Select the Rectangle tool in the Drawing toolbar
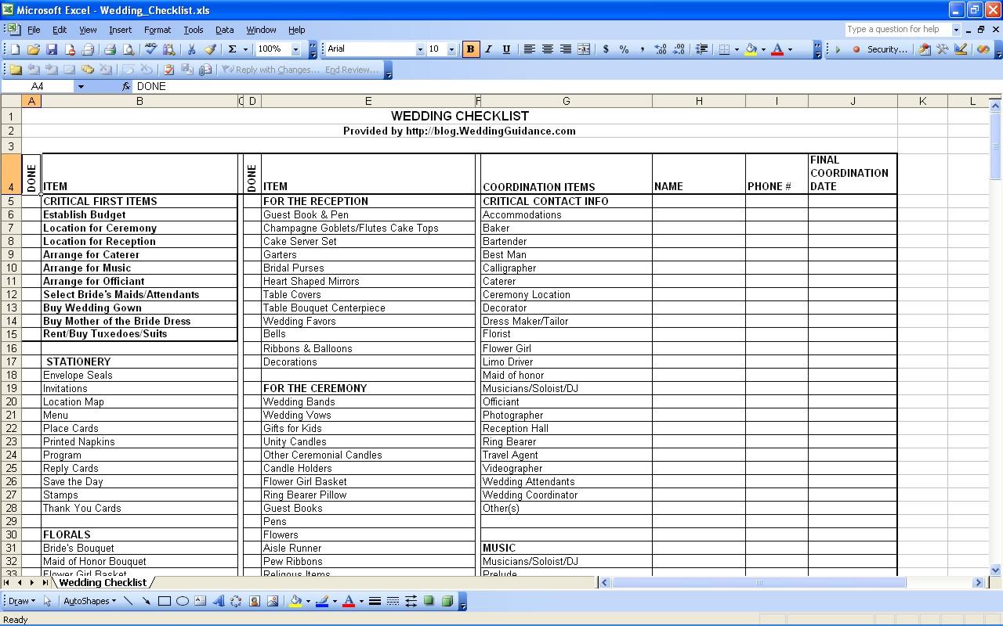Image resolution: width=1003 pixels, height=626 pixels. (164, 602)
